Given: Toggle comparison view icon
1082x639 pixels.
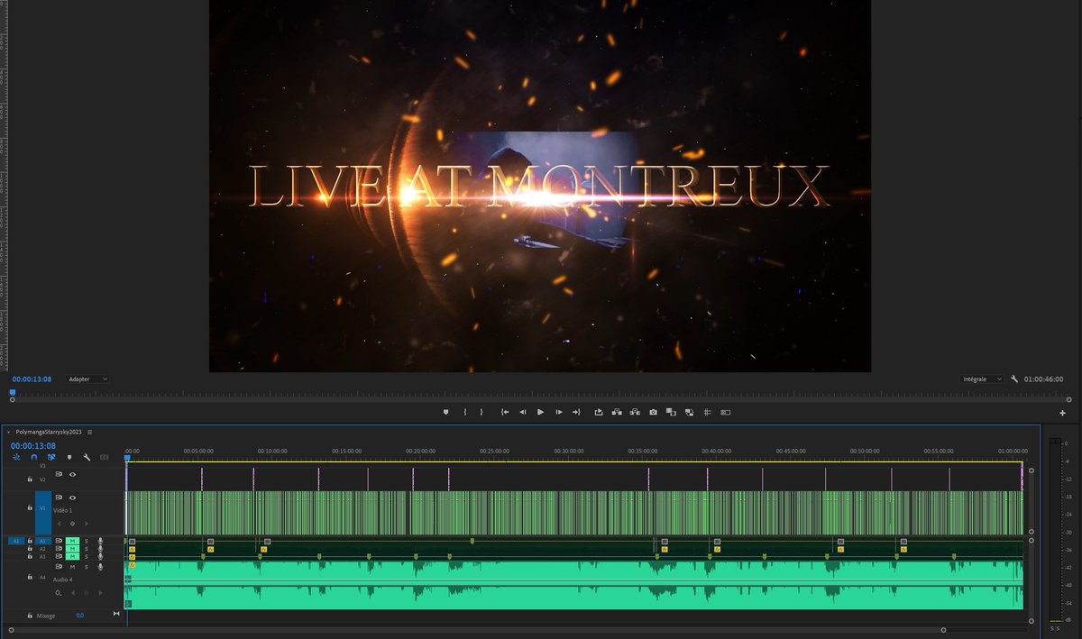Looking at the screenshot, I should pos(671,412).
